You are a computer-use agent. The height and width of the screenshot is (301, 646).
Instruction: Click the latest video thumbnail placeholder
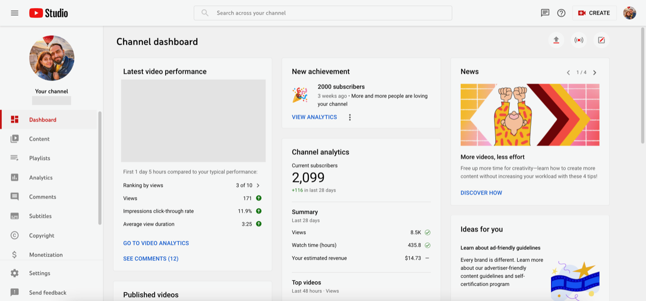(x=193, y=121)
